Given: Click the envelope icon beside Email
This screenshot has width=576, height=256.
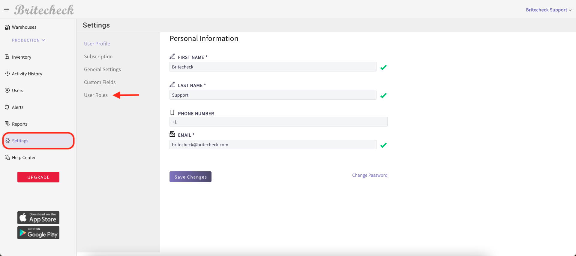Looking at the screenshot, I should point(172,134).
